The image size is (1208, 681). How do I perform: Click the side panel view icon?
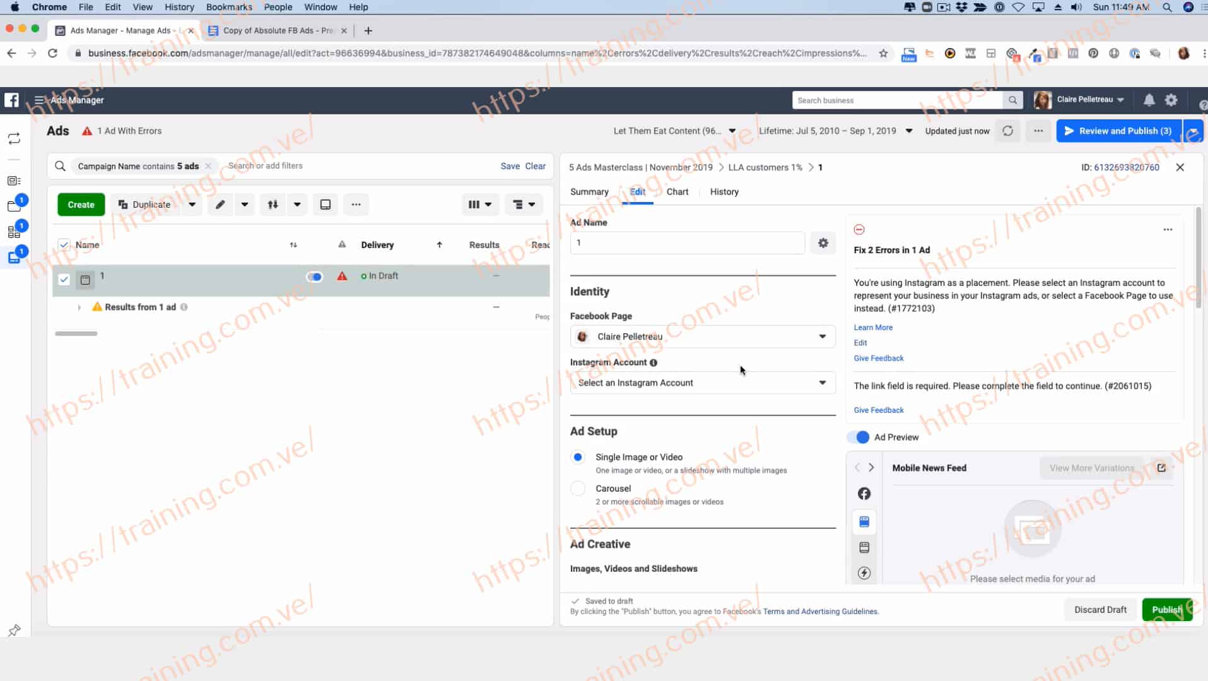point(325,204)
